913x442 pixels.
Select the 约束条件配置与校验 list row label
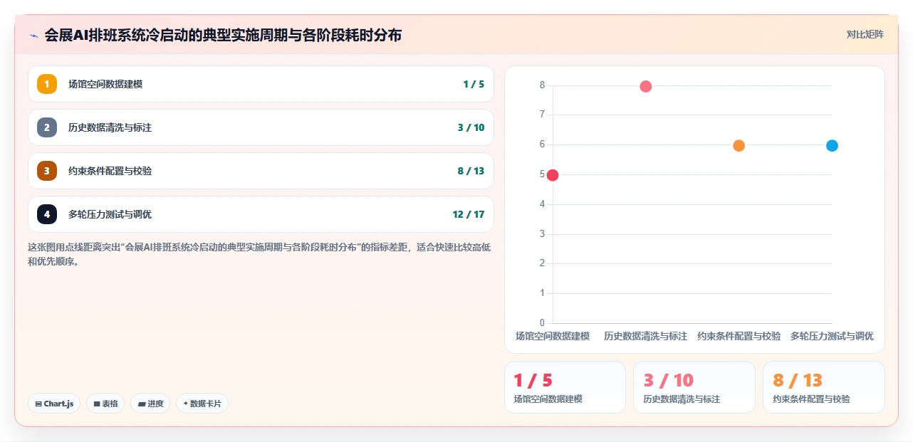110,171
